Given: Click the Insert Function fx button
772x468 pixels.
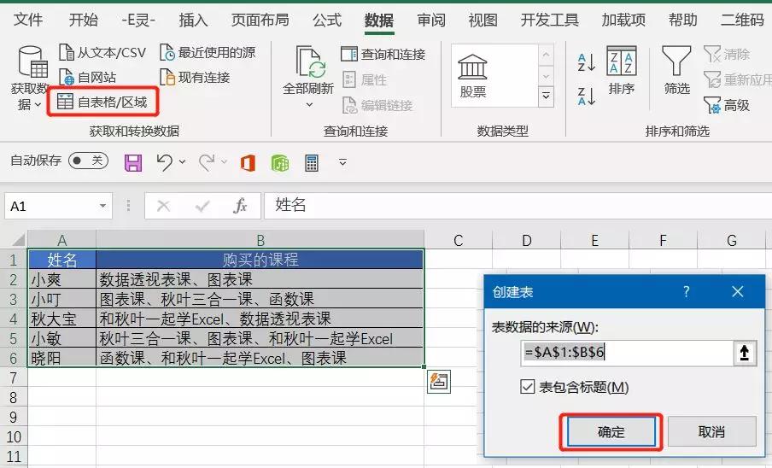Looking at the screenshot, I should pyautogui.click(x=240, y=206).
